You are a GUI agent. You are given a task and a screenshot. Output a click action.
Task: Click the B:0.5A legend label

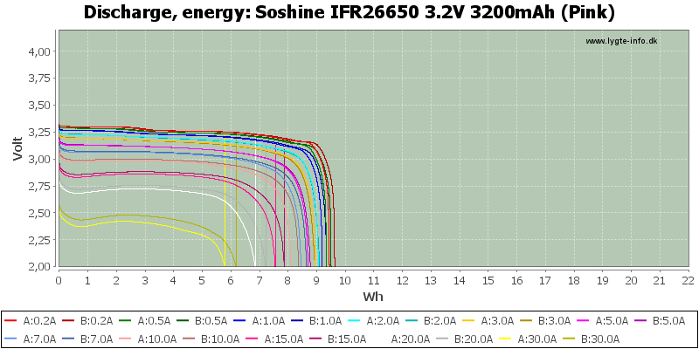coord(211,320)
